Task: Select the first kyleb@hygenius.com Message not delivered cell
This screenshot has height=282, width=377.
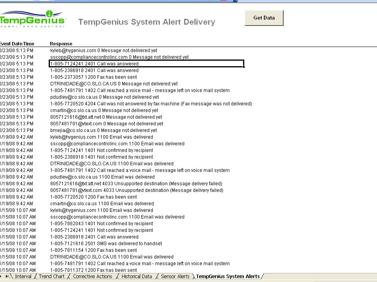Action: [104, 51]
